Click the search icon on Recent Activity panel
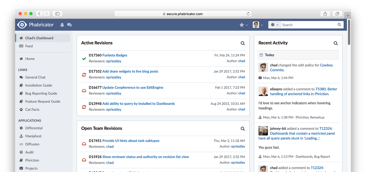366x172 pixels. [x=336, y=43]
